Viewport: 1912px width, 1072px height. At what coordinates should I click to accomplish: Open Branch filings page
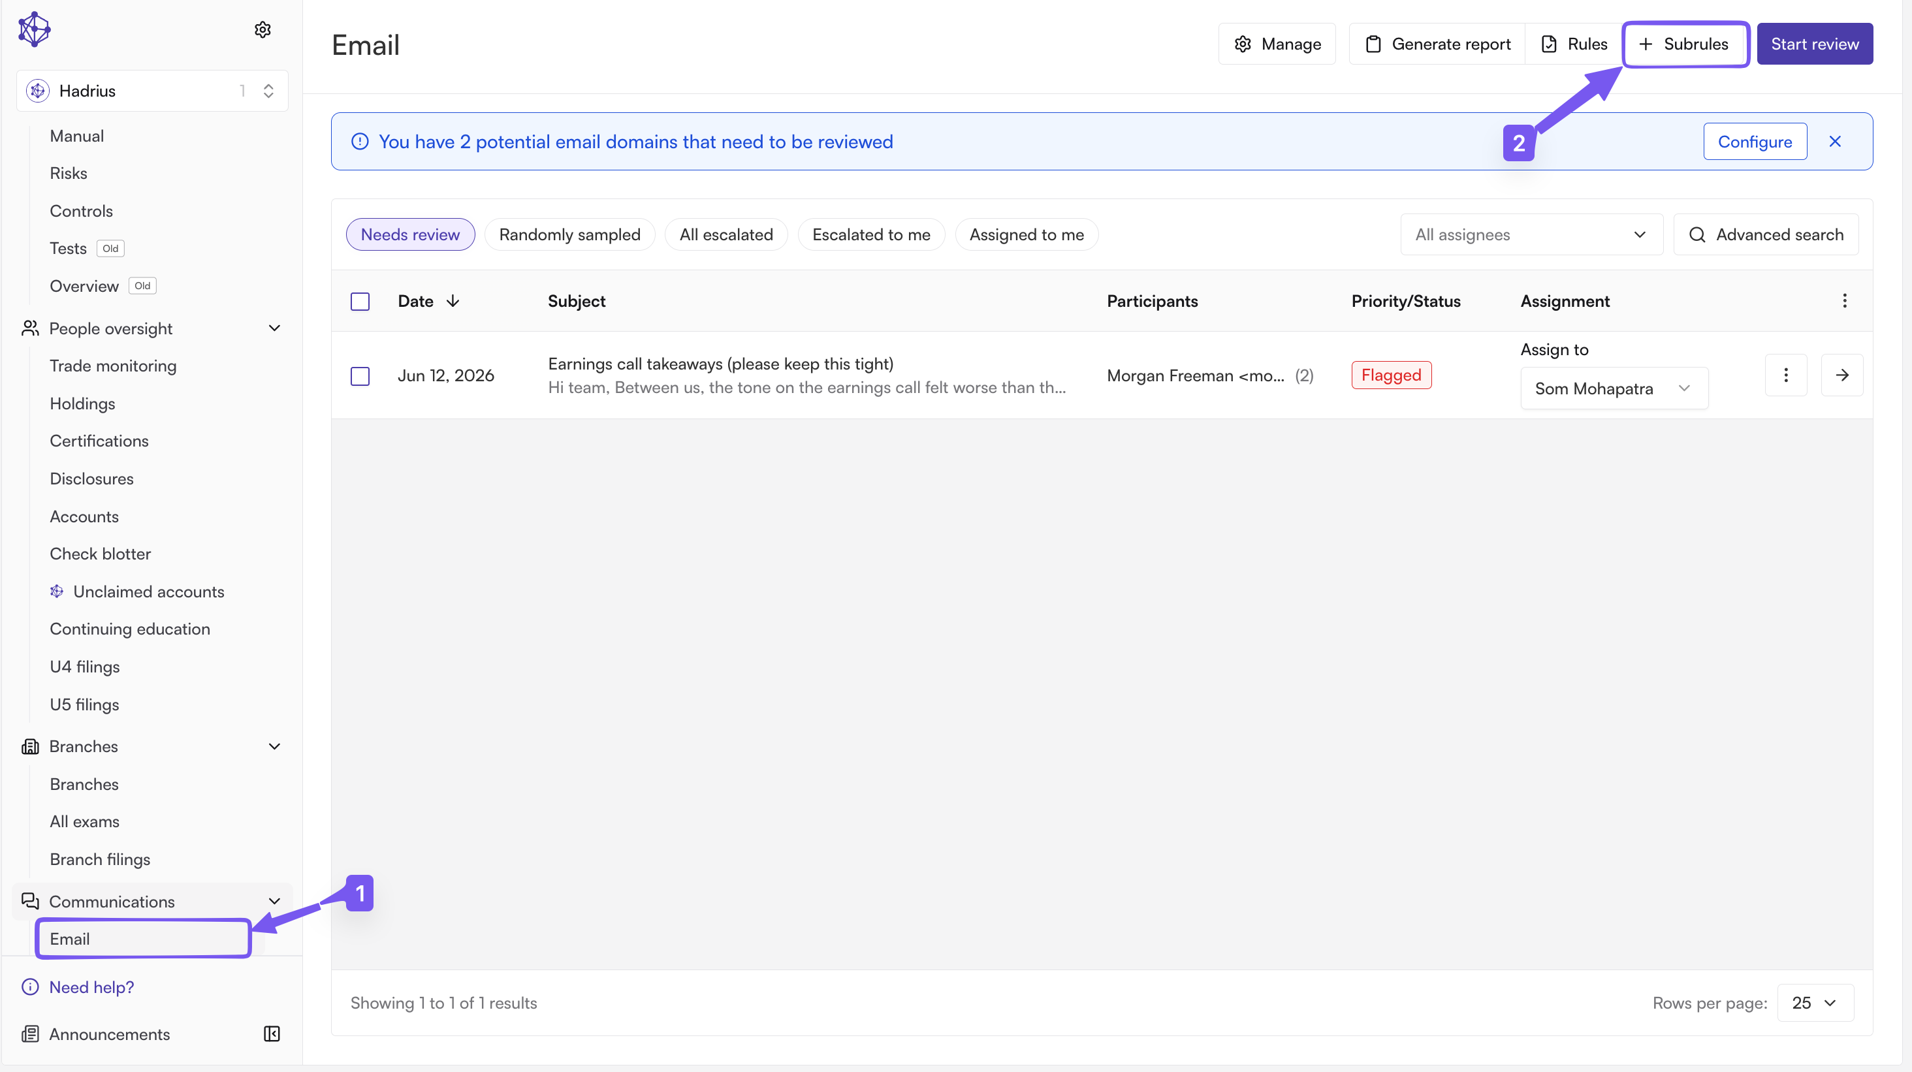100,859
